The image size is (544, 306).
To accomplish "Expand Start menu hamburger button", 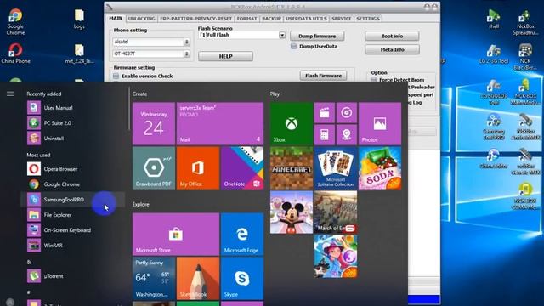I will [x=10, y=93].
